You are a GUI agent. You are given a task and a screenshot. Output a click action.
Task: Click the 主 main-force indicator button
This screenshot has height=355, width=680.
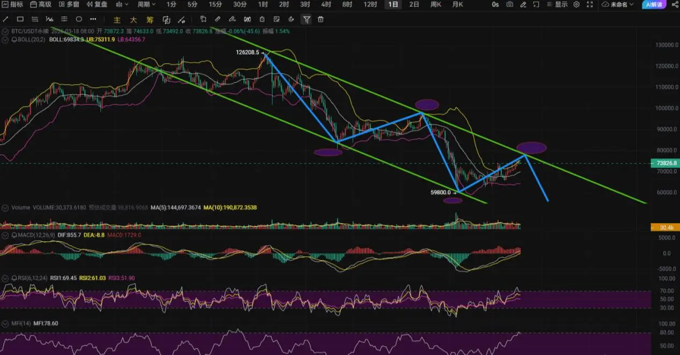(x=117, y=20)
